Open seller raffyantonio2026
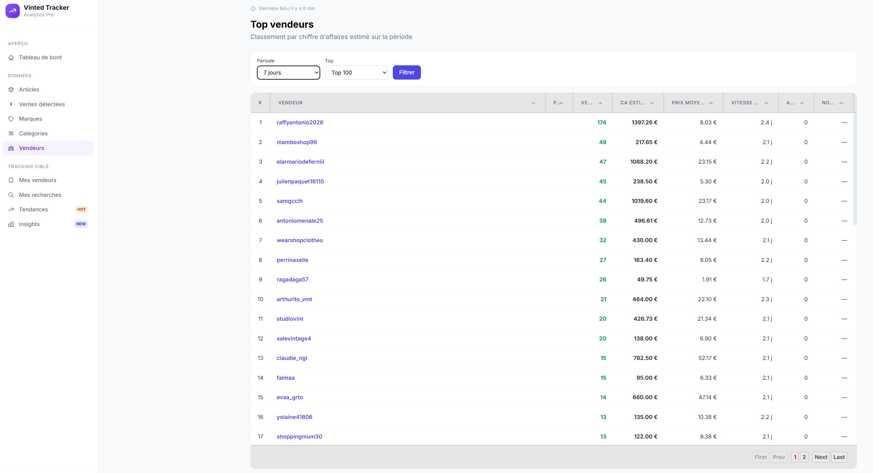This screenshot has height=473, width=873. [x=300, y=123]
